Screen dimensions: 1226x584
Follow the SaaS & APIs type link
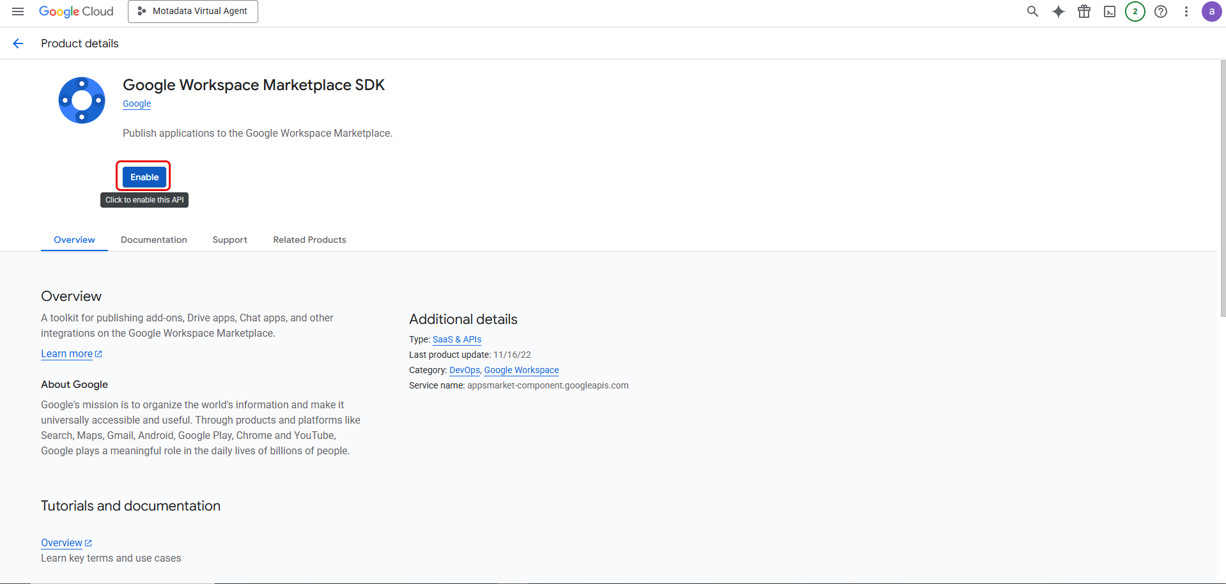point(456,339)
